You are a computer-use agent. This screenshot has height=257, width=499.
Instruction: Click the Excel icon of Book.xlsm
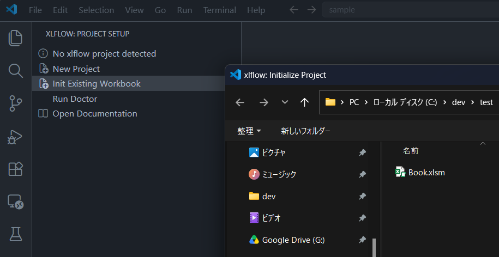pyautogui.click(x=400, y=172)
